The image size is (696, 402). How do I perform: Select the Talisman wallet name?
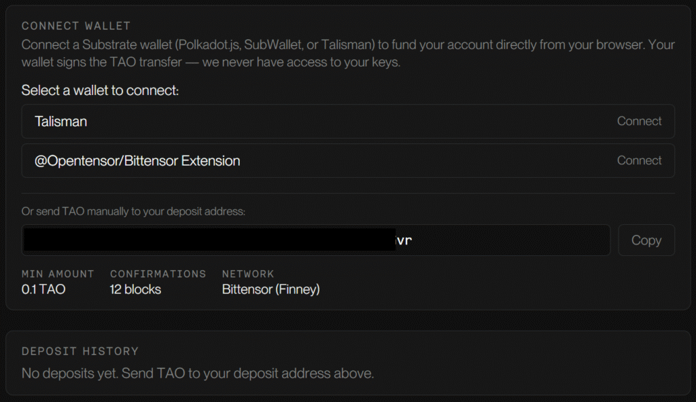click(x=61, y=122)
